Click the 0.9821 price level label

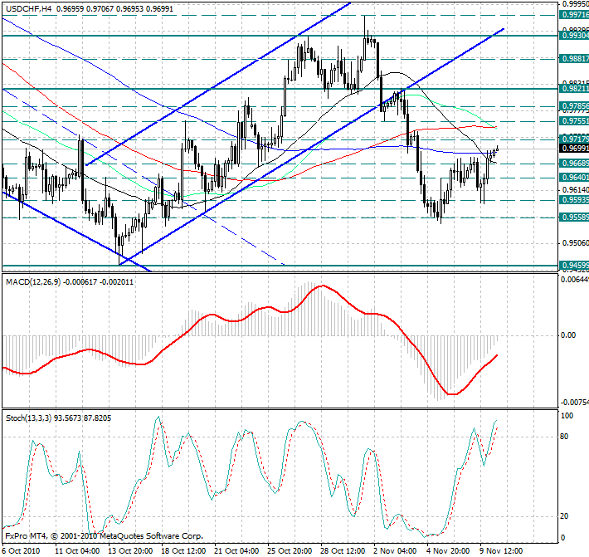pyautogui.click(x=574, y=88)
